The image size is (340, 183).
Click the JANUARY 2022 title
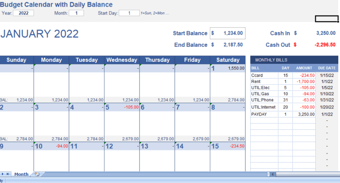(39, 34)
